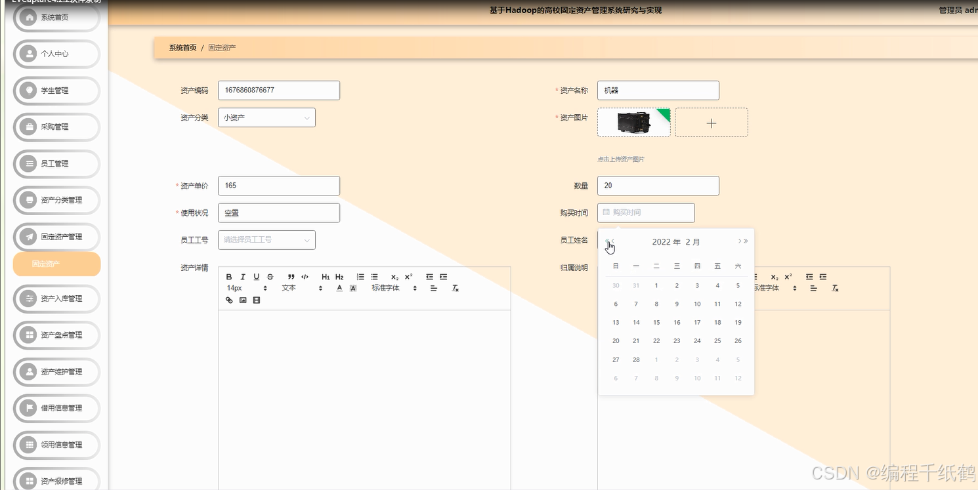Go to next year in calendar
978x490 pixels.
(x=746, y=241)
